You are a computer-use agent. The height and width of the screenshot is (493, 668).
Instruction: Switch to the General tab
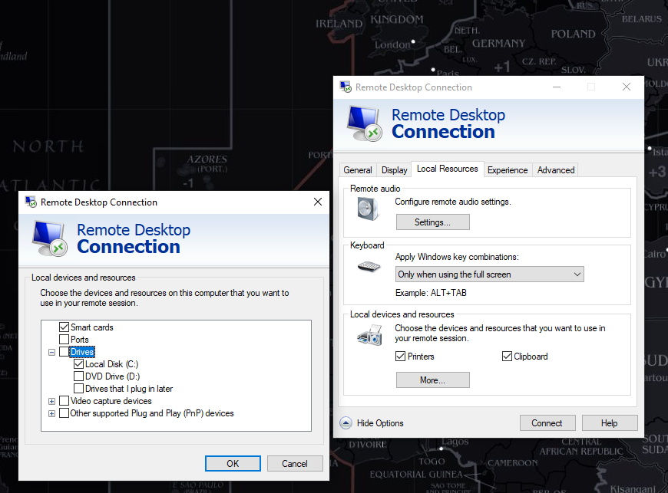click(x=358, y=170)
